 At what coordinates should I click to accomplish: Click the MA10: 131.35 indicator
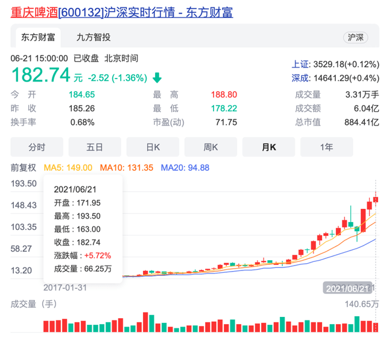click(127, 168)
